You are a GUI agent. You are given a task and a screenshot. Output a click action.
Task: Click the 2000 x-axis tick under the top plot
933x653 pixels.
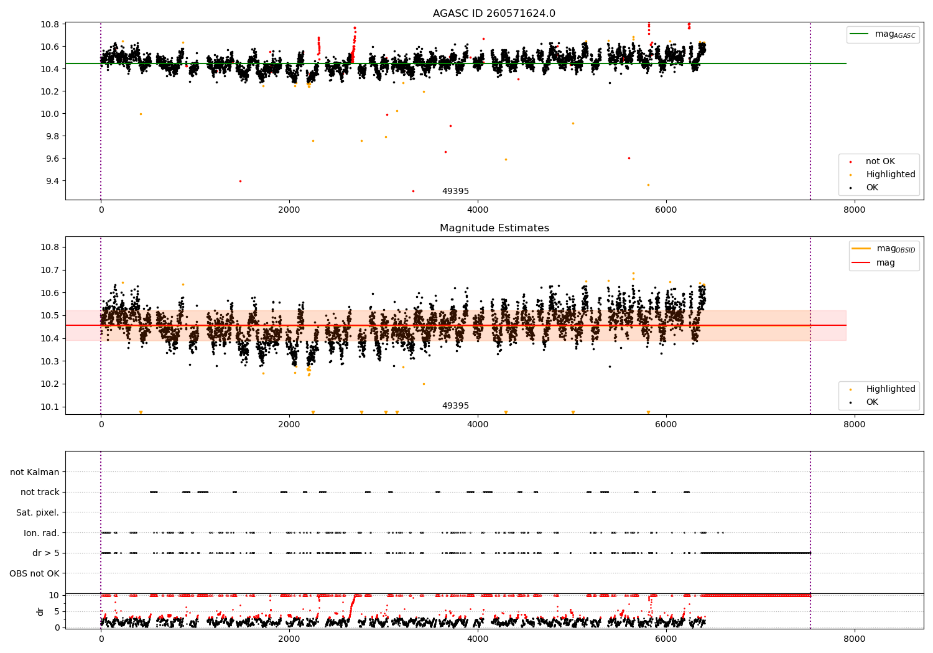tap(289, 210)
